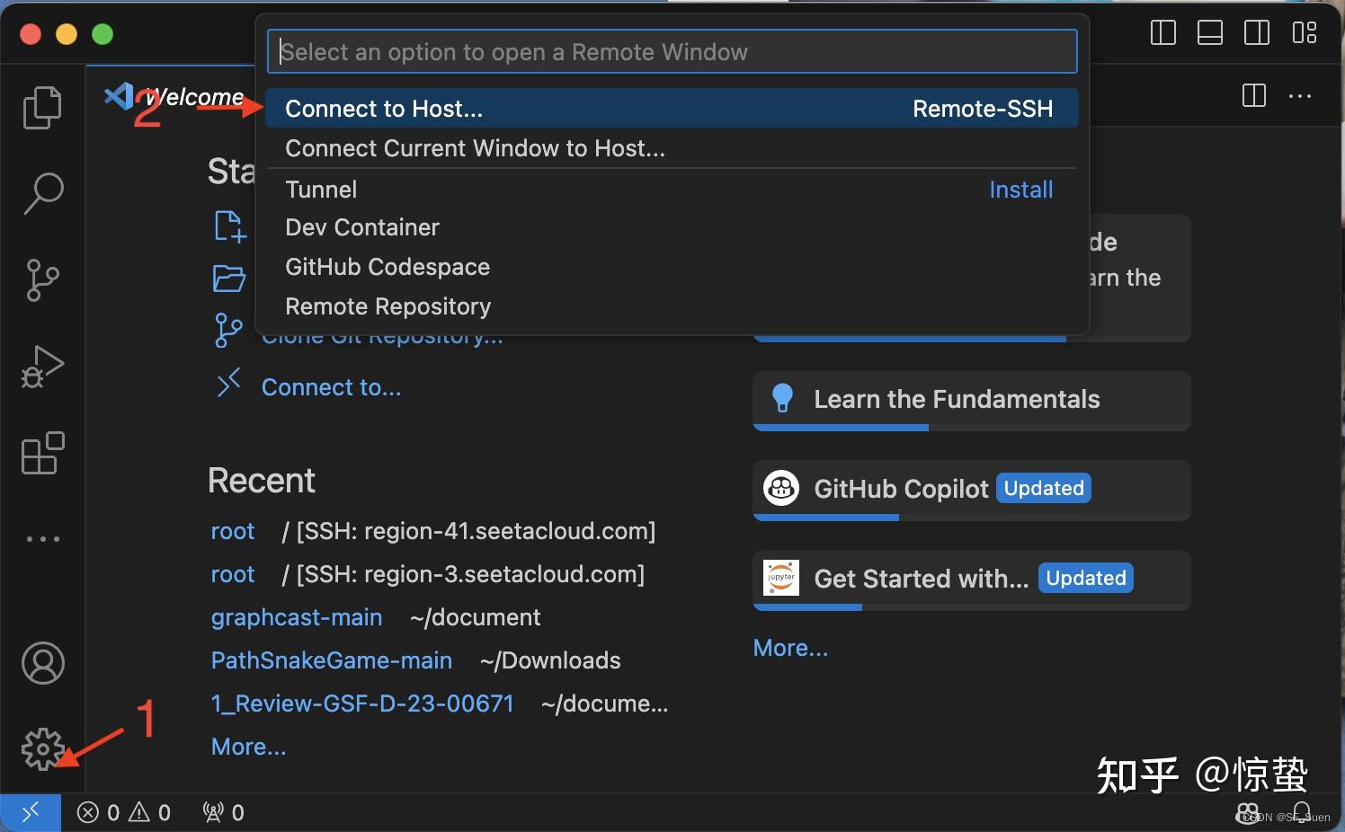Click the Install link for Tunnel
This screenshot has width=1345, height=832.
(1020, 190)
